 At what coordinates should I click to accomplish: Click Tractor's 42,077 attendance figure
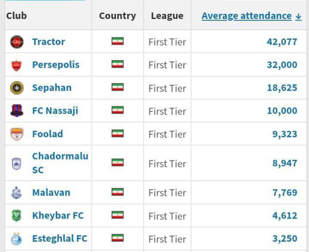click(282, 42)
